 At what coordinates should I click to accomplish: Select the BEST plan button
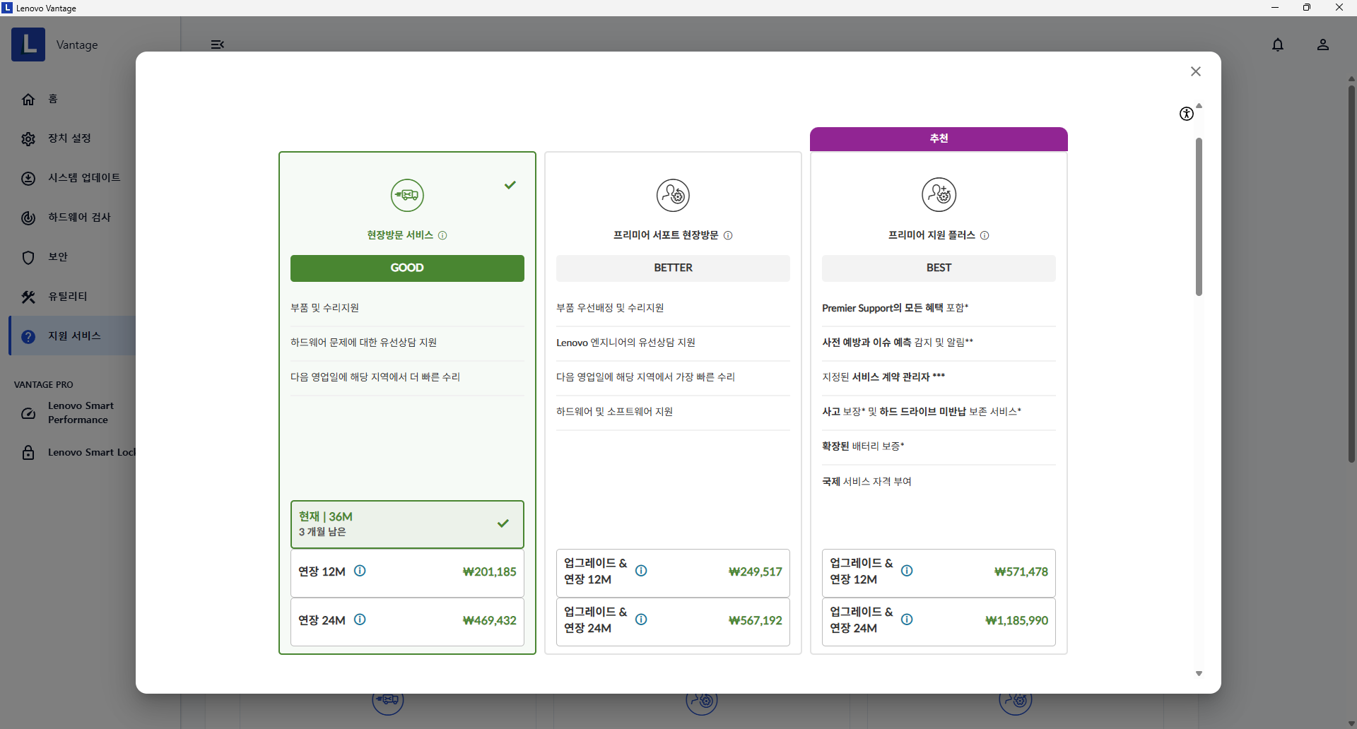tap(939, 268)
